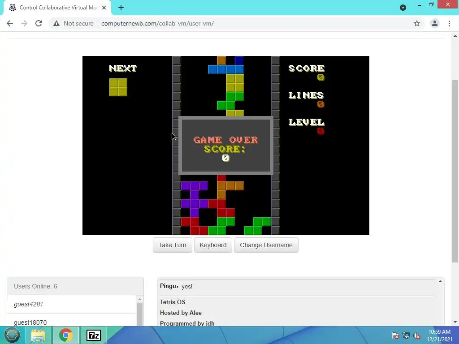Minimize the Chrome window
Image resolution: width=459 pixels, height=344 pixels.
[420, 5]
